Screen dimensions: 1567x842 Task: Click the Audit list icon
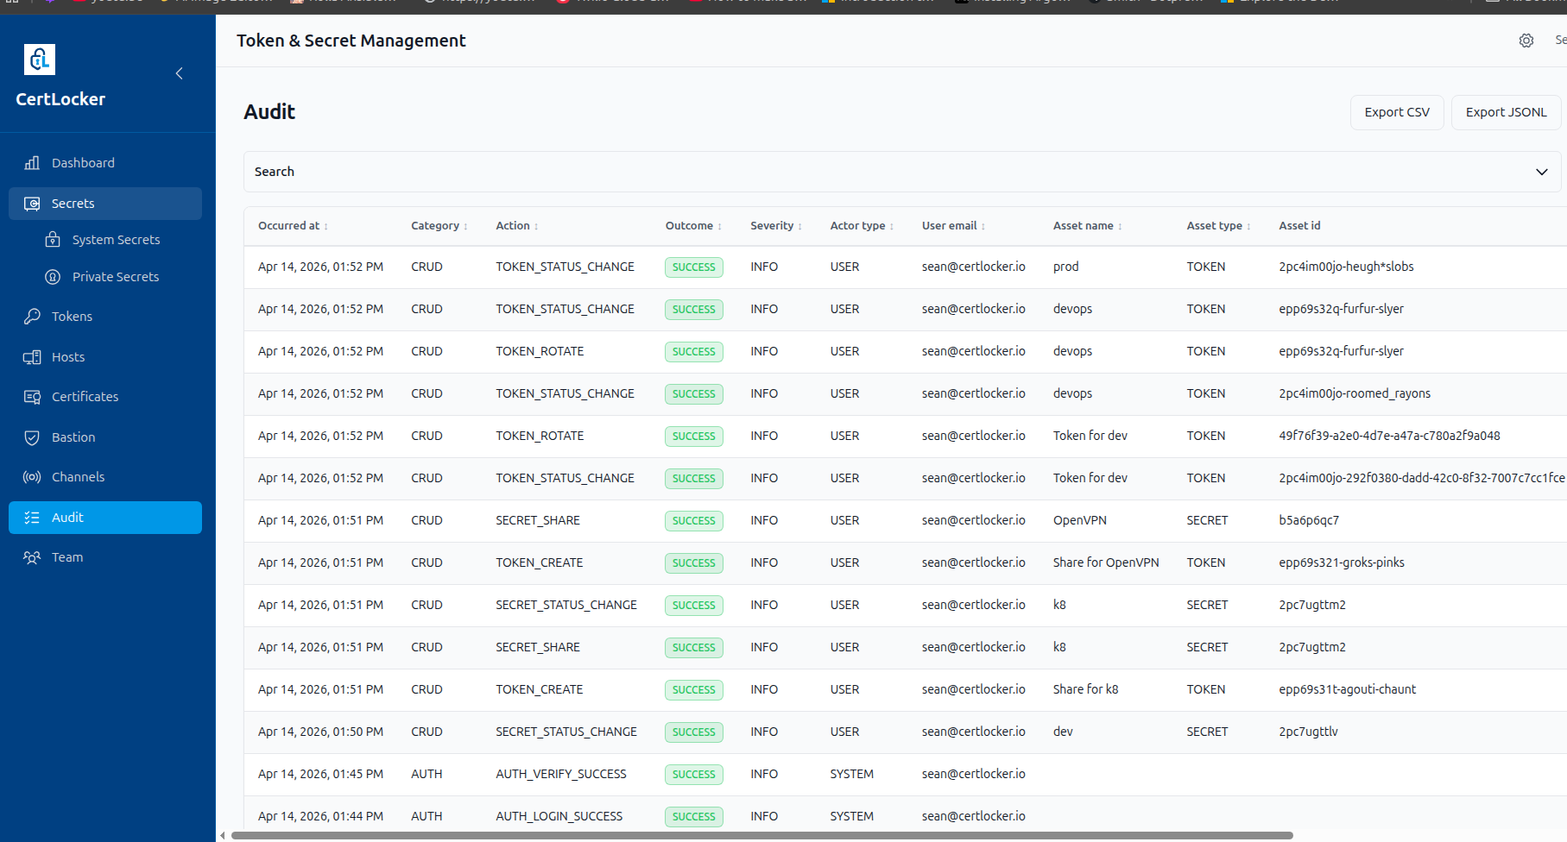[x=32, y=518]
